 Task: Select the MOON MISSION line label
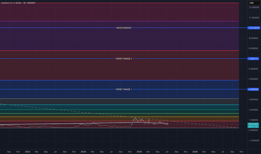pyautogui.click(x=124, y=28)
